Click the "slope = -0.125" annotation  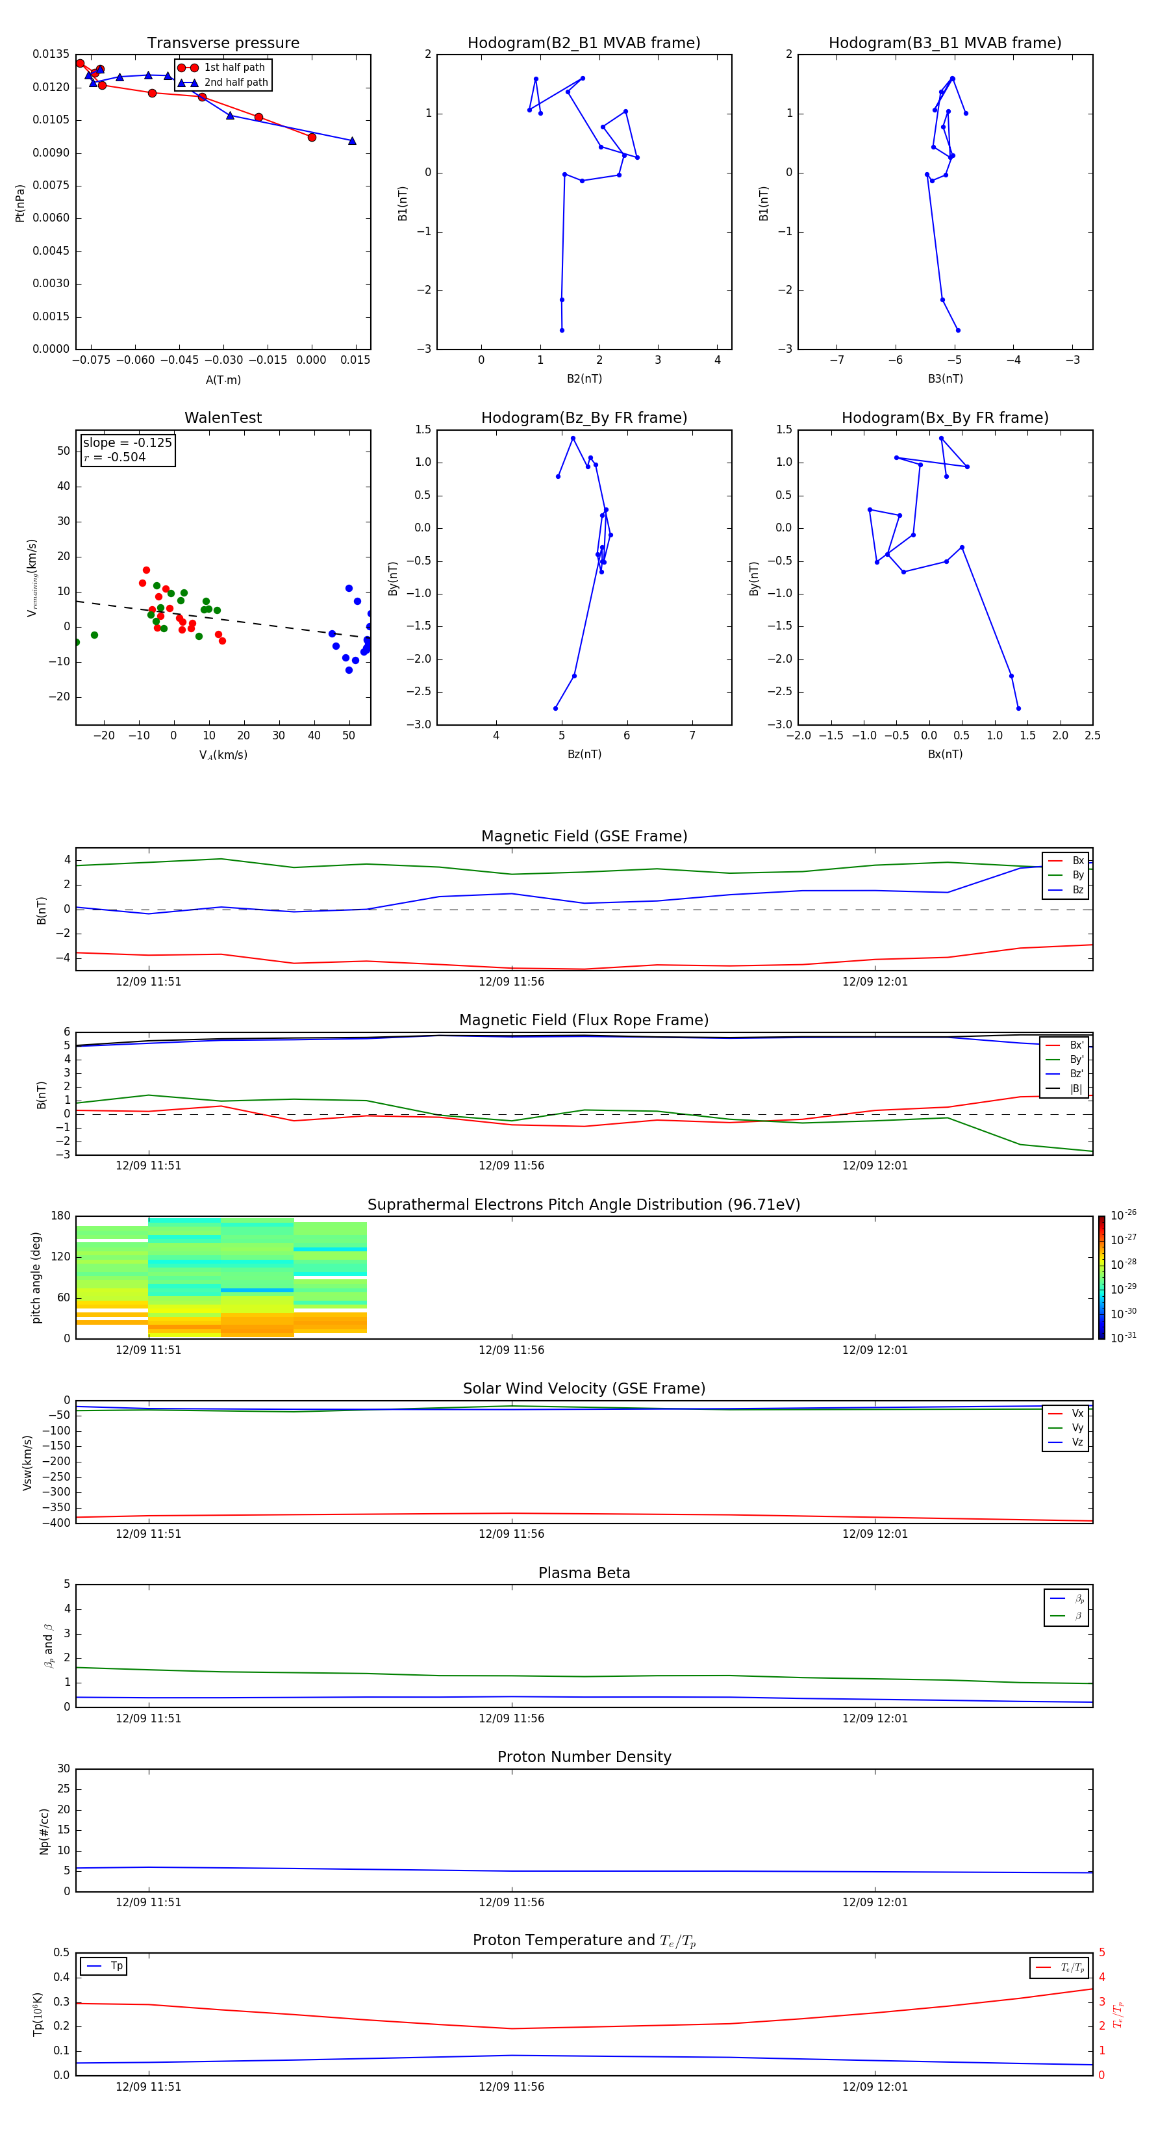pos(127,443)
